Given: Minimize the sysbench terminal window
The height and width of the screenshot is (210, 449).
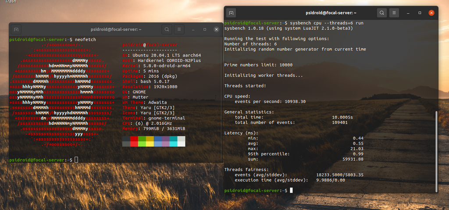Looking at the screenshot, I should click(x=408, y=13).
